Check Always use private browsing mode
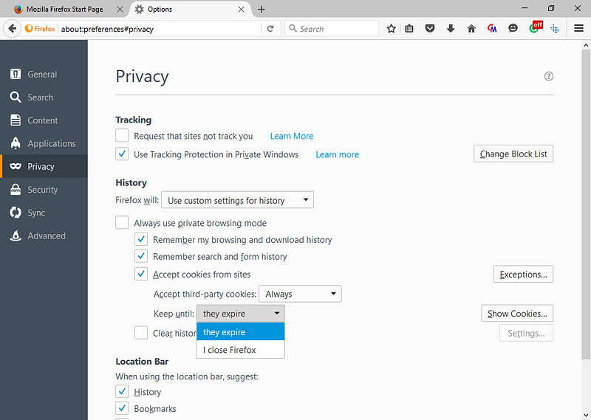The width and height of the screenshot is (591, 420). click(122, 223)
